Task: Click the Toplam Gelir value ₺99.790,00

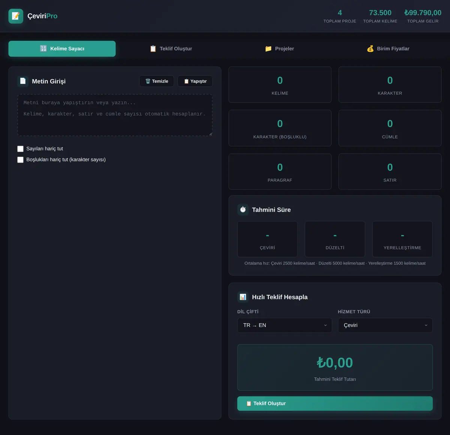Action: [x=423, y=13]
